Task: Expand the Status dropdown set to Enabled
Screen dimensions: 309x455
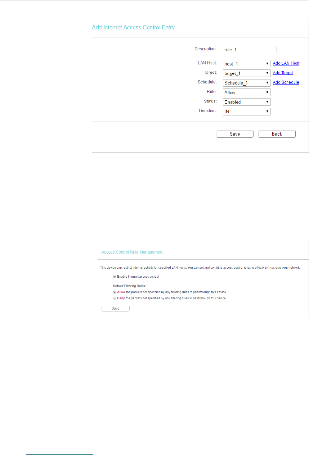Action: (x=247, y=102)
